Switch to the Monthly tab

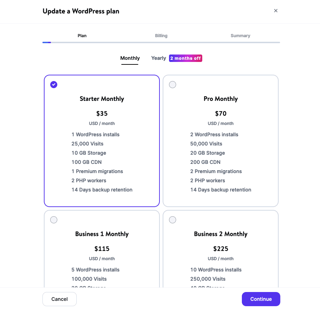click(130, 58)
